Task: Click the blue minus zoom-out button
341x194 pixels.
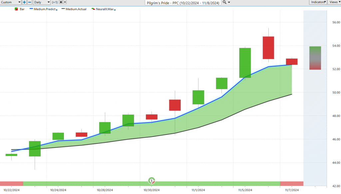Action: (30, 2)
